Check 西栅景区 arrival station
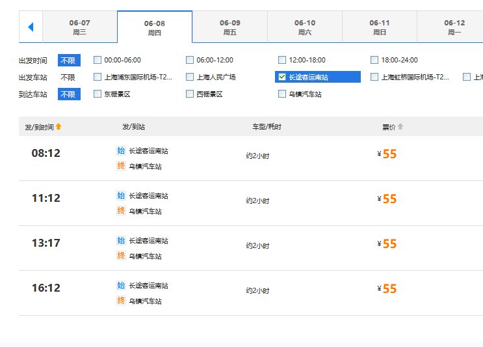Viewport: 483px width, 347px height. (190, 94)
